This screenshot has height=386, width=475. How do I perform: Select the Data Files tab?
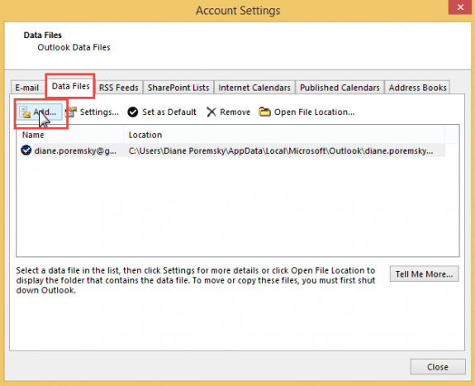pos(70,87)
